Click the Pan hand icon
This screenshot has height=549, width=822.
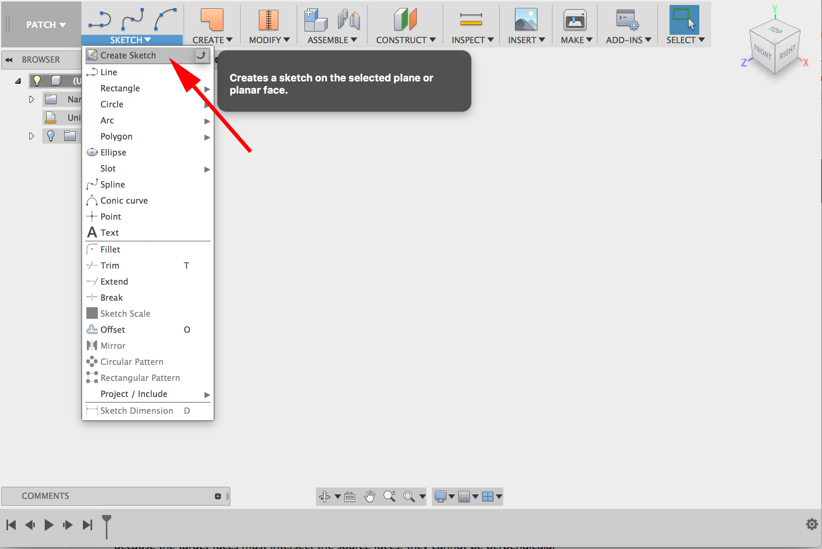tap(370, 496)
